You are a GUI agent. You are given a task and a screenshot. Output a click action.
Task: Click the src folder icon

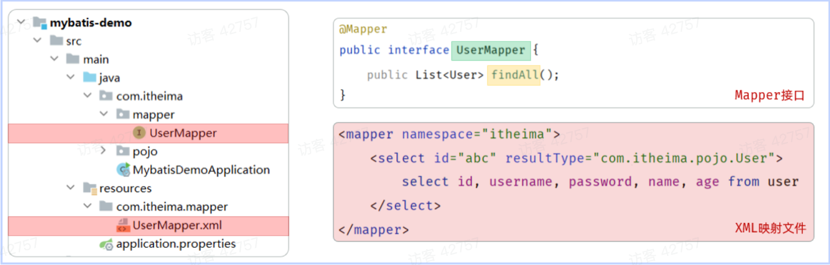56,41
